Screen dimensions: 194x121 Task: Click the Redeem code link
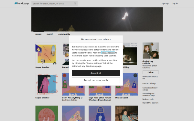tap(148, 99)
